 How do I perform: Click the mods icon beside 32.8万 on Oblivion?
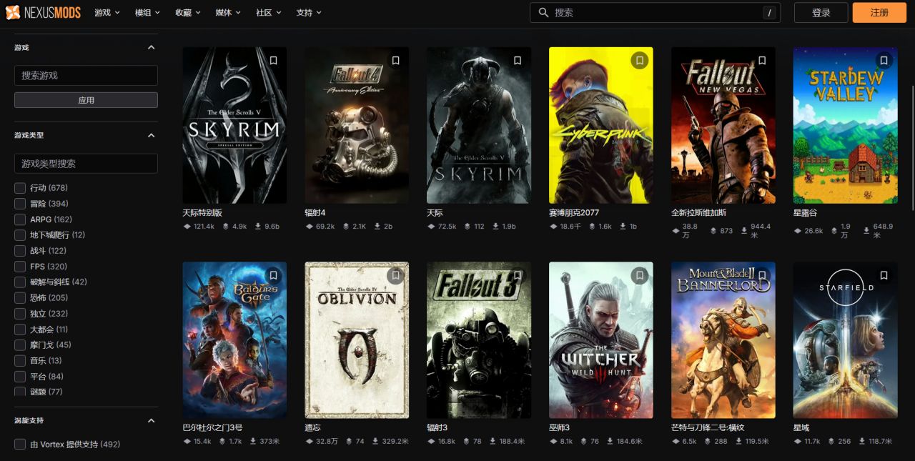click(x=310, y=442)
